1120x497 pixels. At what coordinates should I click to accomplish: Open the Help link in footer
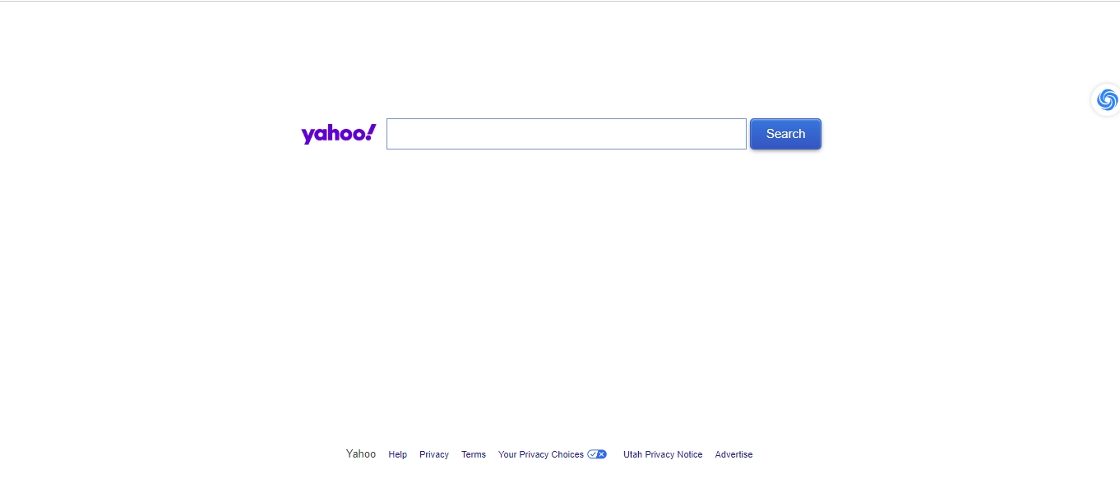pyautogui.click(x=398, y=454)
